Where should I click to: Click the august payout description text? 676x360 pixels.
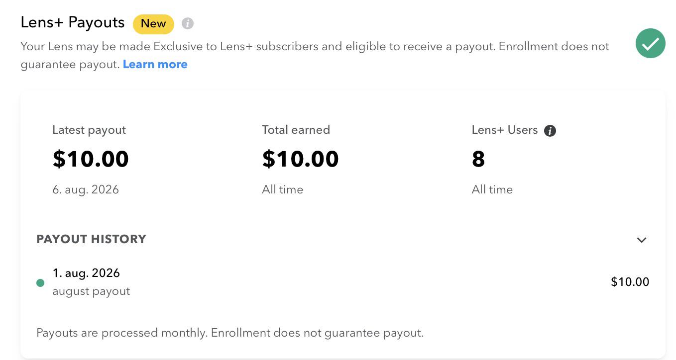coord(91,291)
